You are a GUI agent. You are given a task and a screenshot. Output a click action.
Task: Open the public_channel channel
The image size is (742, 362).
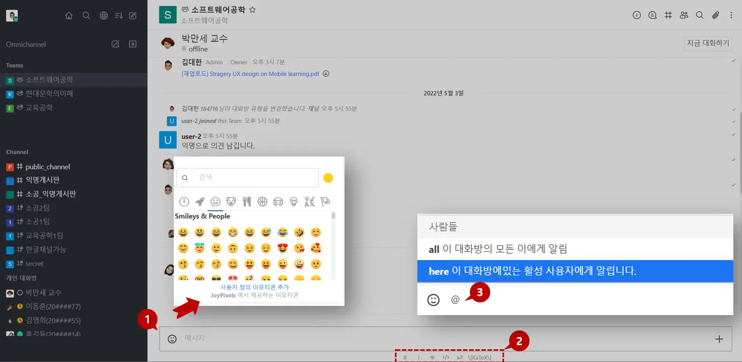73,167
